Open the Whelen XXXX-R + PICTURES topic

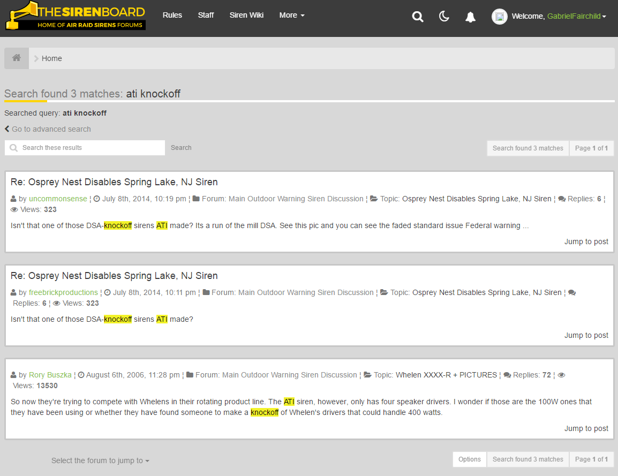[x=446, y=375]
